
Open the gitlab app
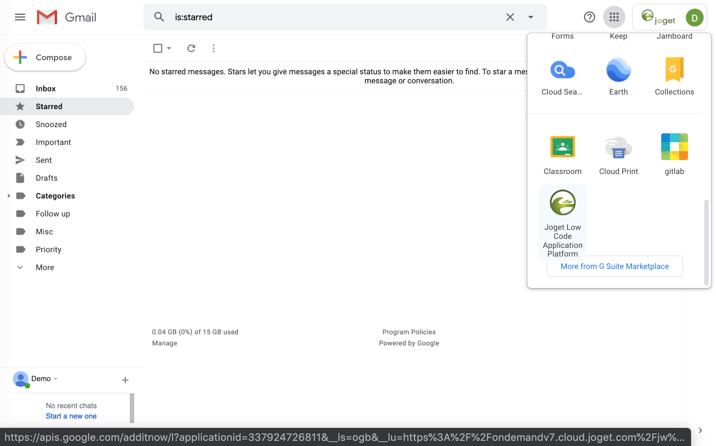(x=674, y=154)
